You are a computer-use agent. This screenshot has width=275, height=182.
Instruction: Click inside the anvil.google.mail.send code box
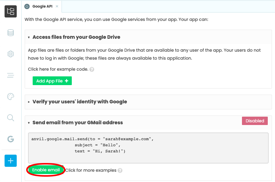pyautogui.click(x=148, y=148)
